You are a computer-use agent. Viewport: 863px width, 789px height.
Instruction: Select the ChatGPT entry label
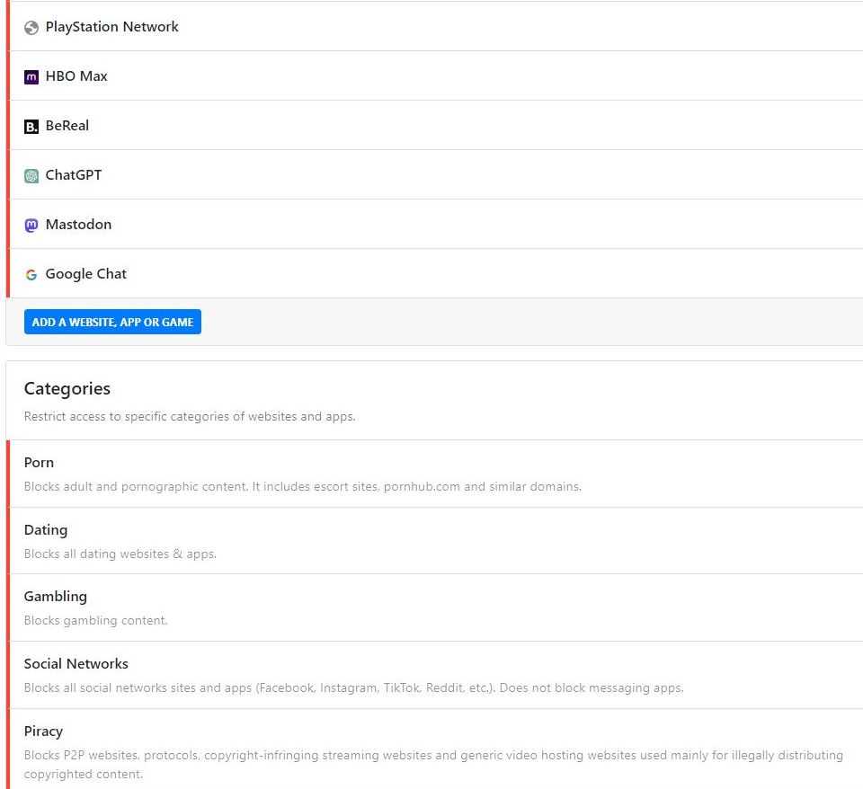pos(74,175)
